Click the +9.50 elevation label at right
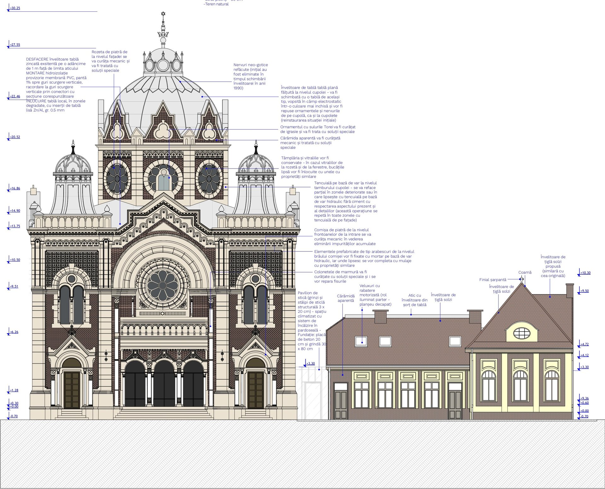This screenshot has width=605, height=489. pyautogui.click(x=585, y=291)
